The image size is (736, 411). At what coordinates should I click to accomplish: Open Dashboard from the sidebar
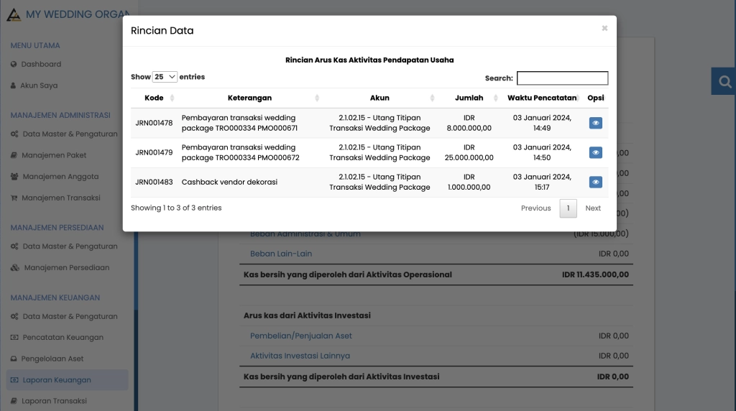41,64
